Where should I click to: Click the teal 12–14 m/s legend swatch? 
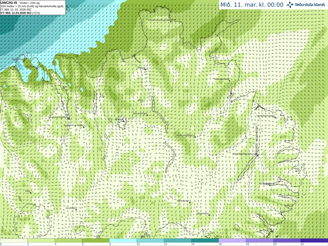pos(178,241)
